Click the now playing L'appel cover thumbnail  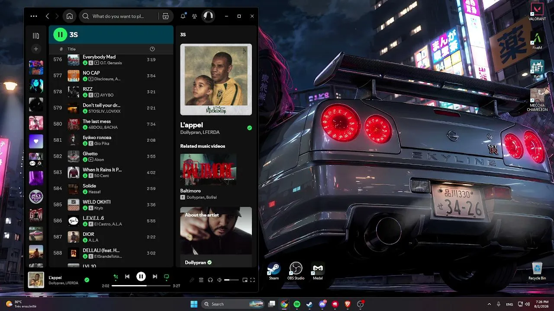pos(36,280)
